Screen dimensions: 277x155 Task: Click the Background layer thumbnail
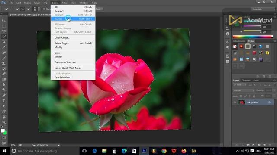point(242,102)
